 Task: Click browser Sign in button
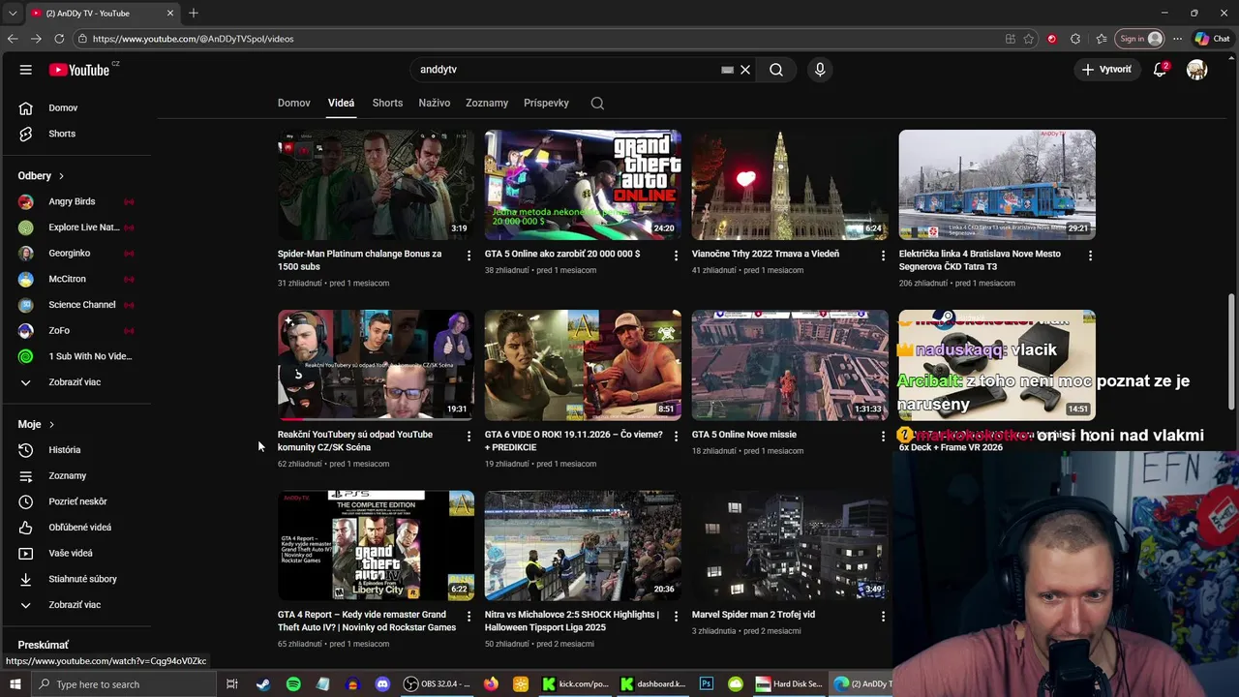1140,39
